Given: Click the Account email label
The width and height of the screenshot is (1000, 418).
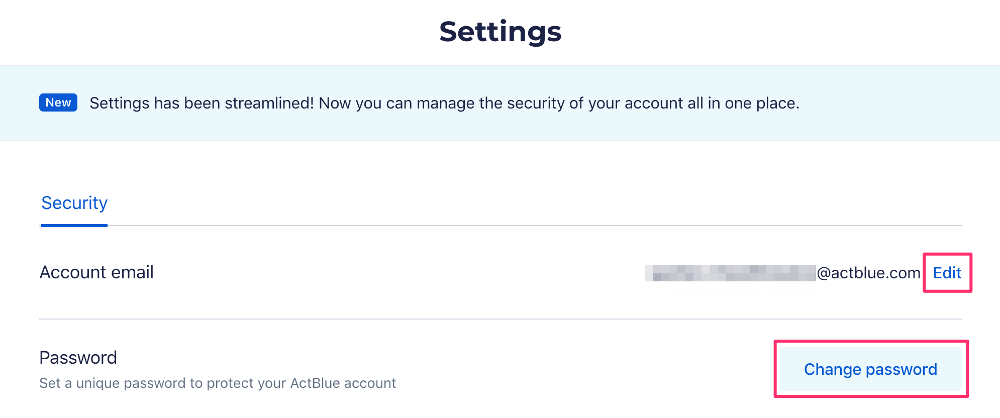Looking at the screenshot, I should pos(96,272).
